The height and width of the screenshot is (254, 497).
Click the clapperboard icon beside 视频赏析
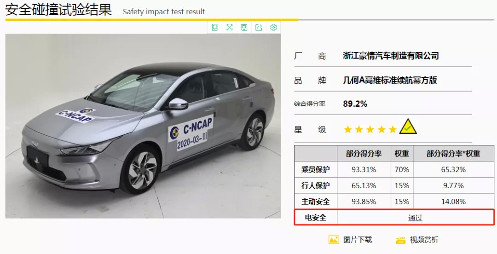tap(401, 240)
